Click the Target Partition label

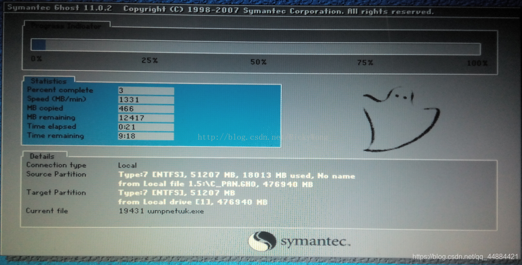coord(56,192)
